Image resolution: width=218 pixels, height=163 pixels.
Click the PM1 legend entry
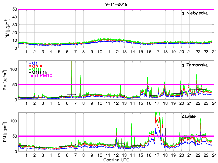[x=33, y=64]
